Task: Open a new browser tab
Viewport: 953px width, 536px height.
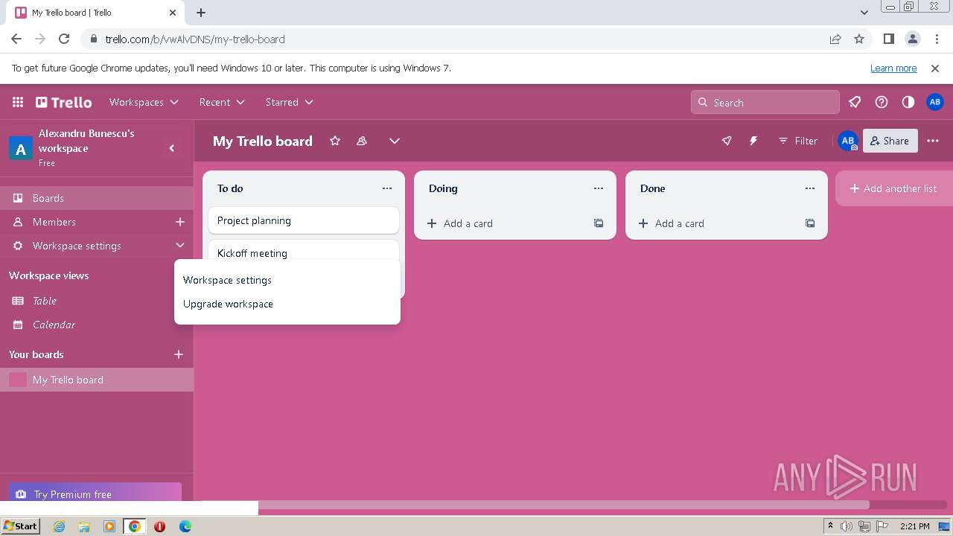Action: pos(201,13)
